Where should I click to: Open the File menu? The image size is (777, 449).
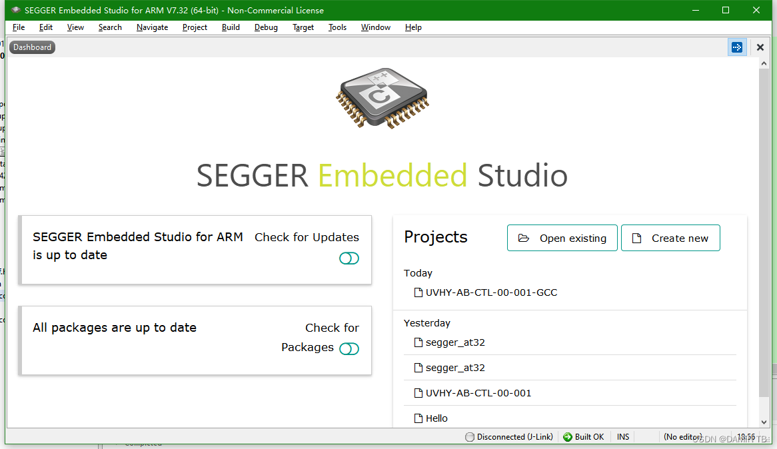[x=19, y=27]
